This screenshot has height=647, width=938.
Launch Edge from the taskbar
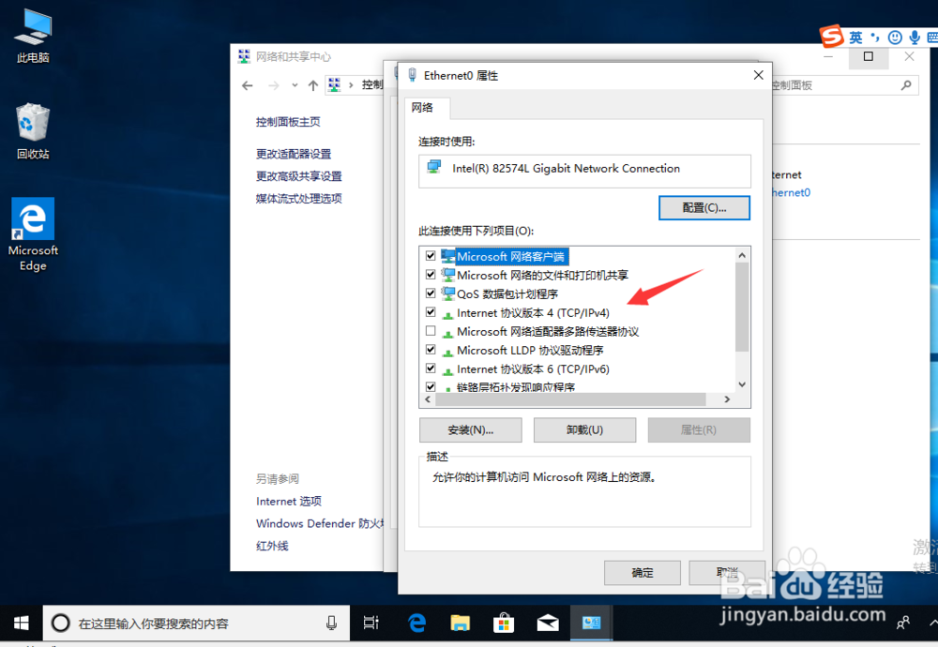tap(416, 623)
